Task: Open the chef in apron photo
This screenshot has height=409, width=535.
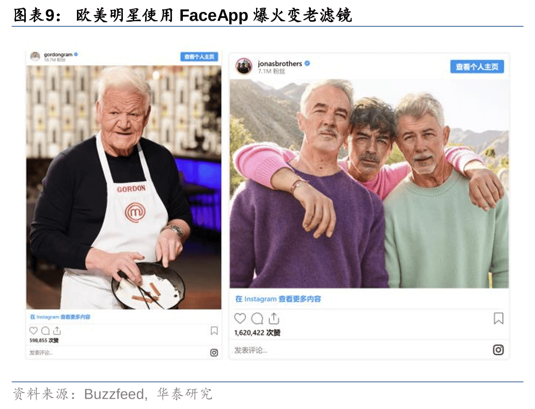Action: [x=123, y=187]
